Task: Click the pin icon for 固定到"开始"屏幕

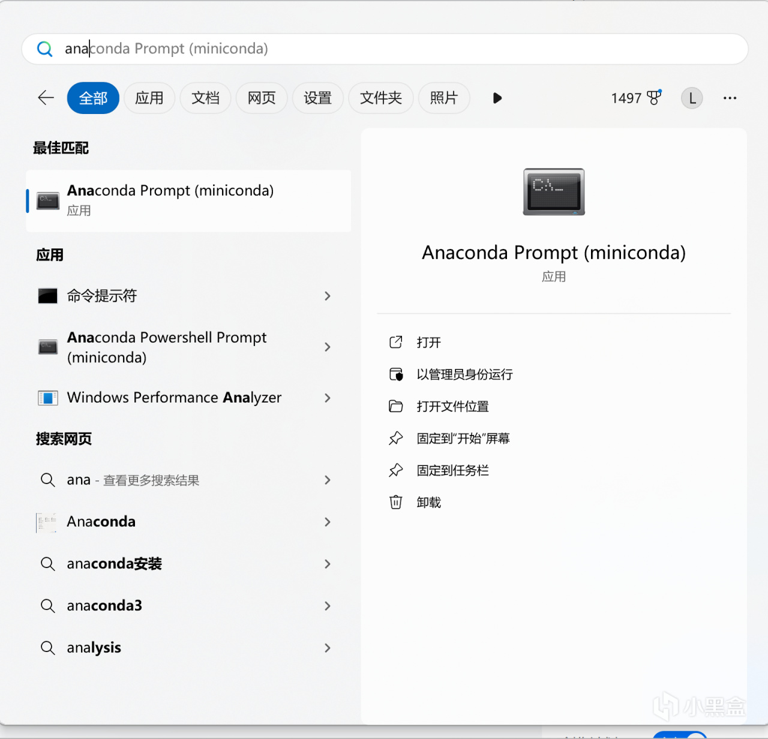Action: [396, 438]
